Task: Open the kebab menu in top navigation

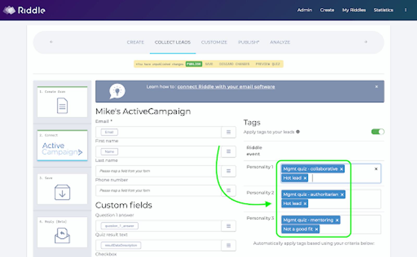Action: tap(405, 10)
